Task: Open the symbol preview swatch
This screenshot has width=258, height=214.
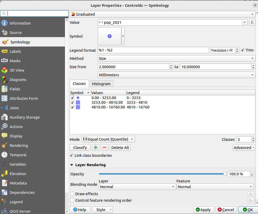Action: tap(109, 36)
